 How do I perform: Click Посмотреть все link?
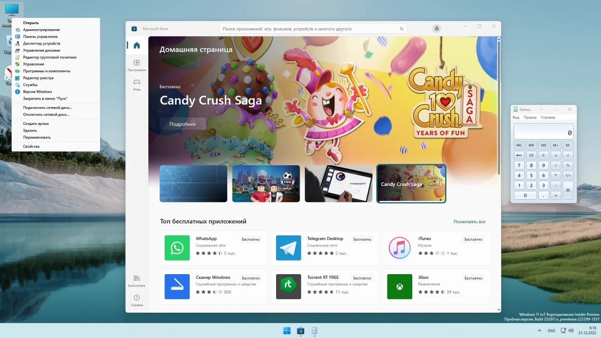(470, 222)
